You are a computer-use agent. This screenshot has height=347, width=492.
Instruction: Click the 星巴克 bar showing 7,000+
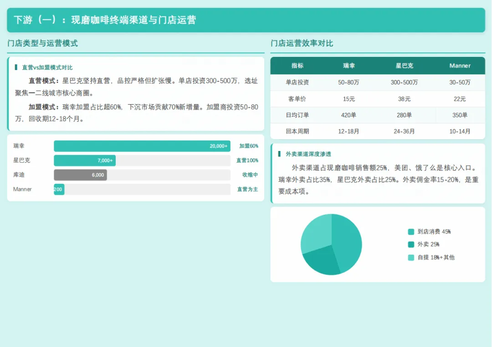[x=85, y=161]
